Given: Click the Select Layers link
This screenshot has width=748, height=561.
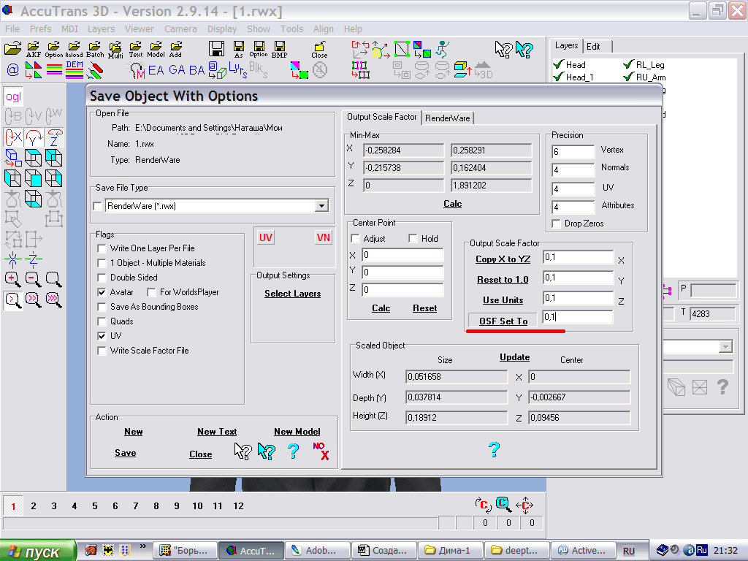Looking at the screenshot, I should pos(292,294).
